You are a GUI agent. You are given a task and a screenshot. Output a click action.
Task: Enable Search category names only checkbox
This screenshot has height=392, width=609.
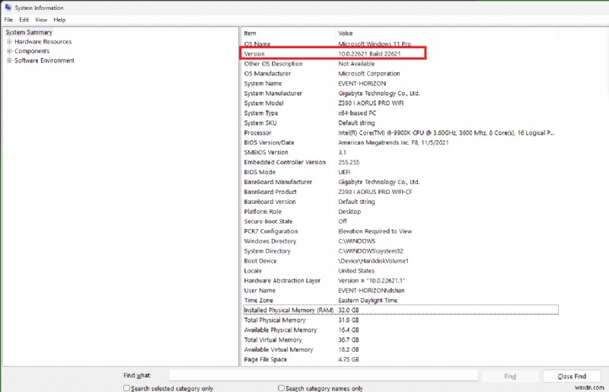[281, 387]
